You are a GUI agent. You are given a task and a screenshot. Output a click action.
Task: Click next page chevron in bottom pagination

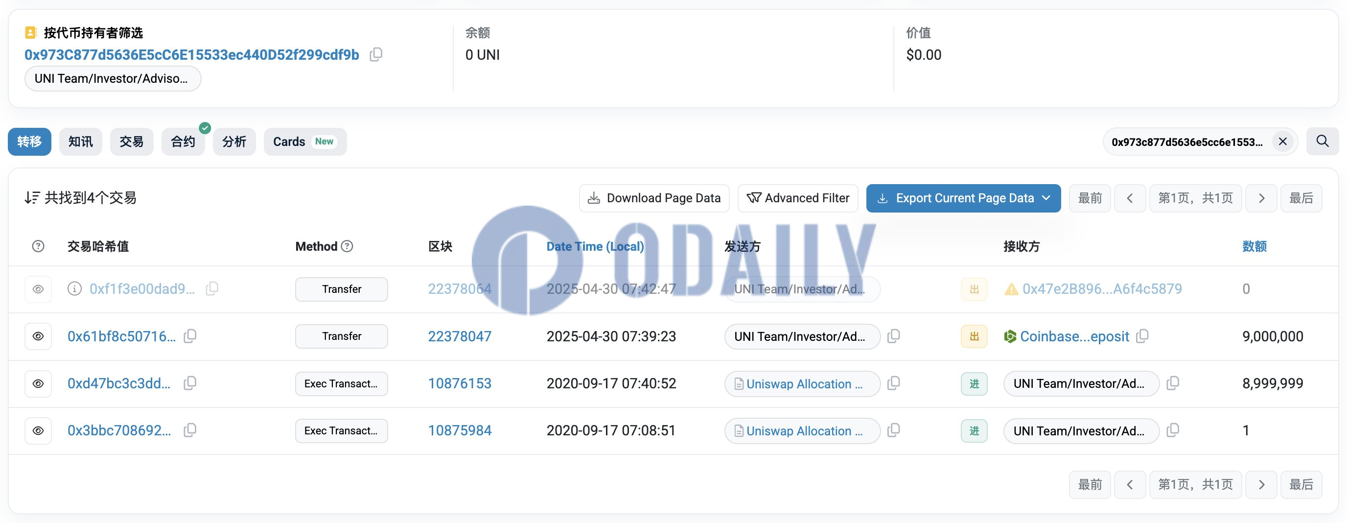pos(1262,484)
